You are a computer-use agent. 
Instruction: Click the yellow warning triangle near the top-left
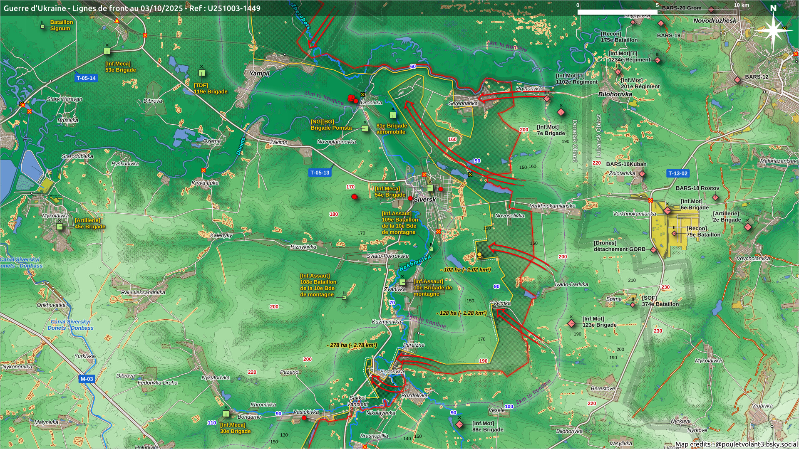tap(117, 20)
